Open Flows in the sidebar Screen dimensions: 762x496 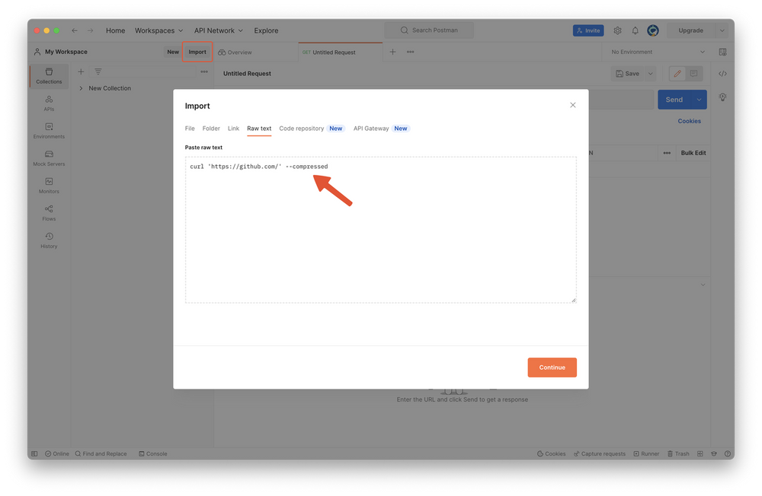[49, 212]
